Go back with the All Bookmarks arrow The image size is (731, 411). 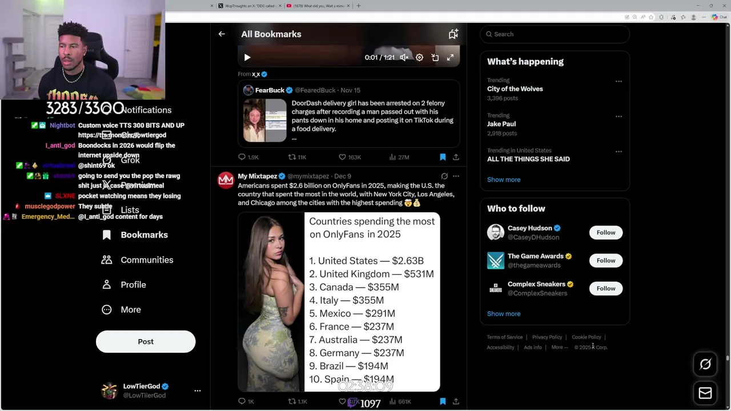pyautogui.click(x=222, y=34)
